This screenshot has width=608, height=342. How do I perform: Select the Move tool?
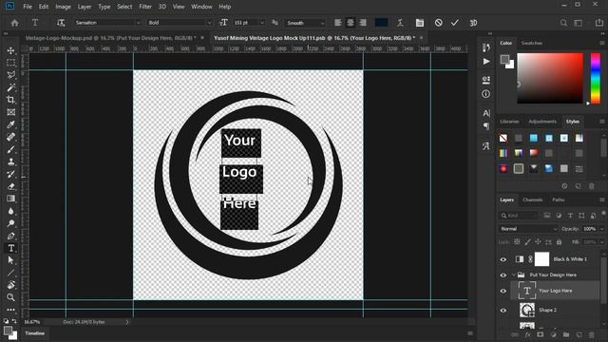pos(10,50)
